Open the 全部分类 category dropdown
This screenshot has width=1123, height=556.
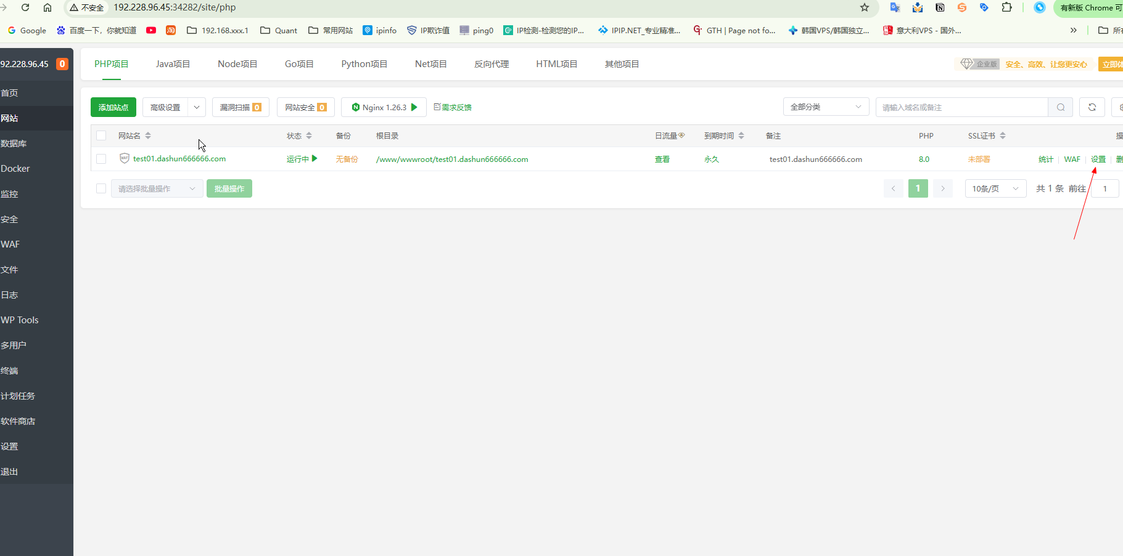pyautogui.click(x=826, y=107)
